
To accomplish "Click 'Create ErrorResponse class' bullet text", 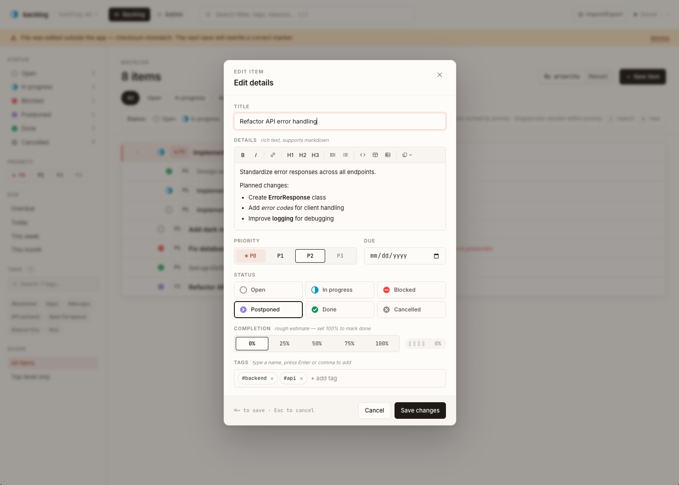I will tap(287, 197).
